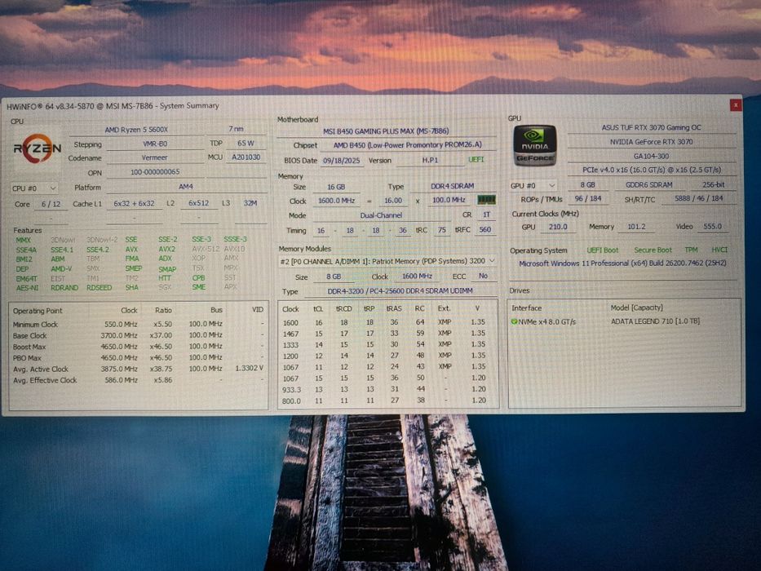Click the ASUS TUF RTX 3070 Gaming OC field
The image size is (761, 571).
652,128
